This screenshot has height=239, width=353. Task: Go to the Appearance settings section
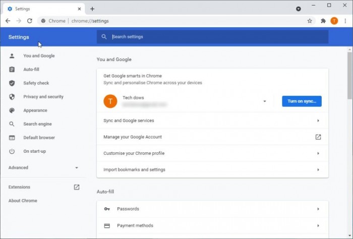point(35,110)
